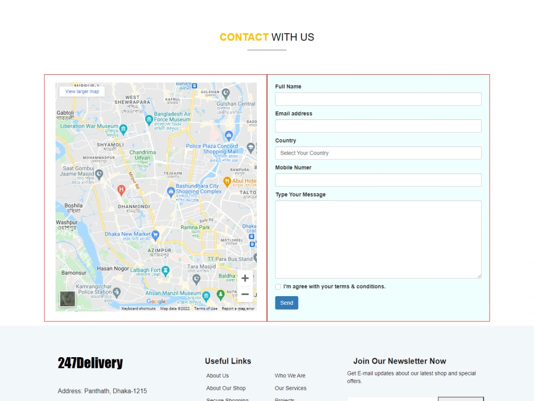The image size is (534, 401).
Task: Click the message textarea resize handle
Action: coord(479,276)
